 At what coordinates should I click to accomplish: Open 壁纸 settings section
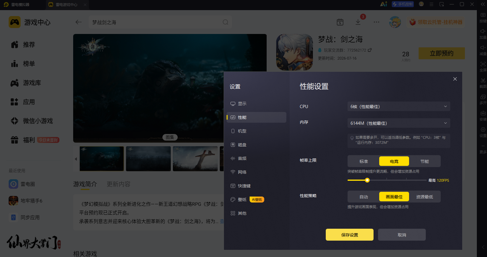tap(256, 200)
